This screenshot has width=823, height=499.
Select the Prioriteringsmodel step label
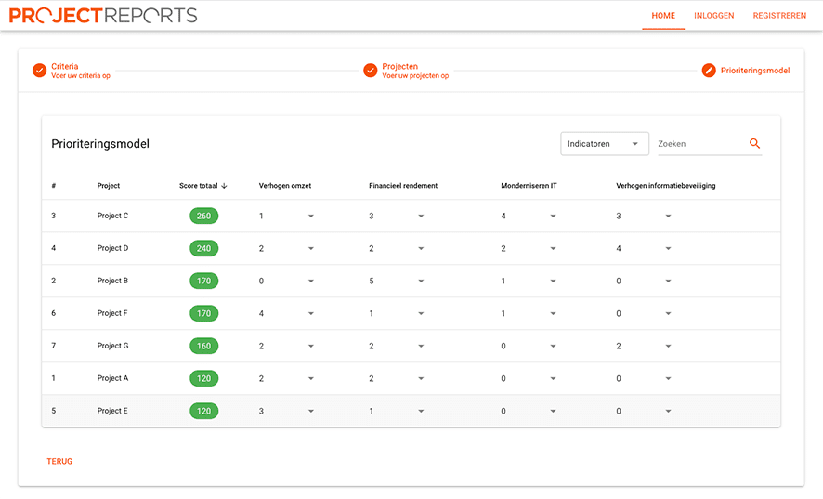pyautogui.click(x=755, y=71)
